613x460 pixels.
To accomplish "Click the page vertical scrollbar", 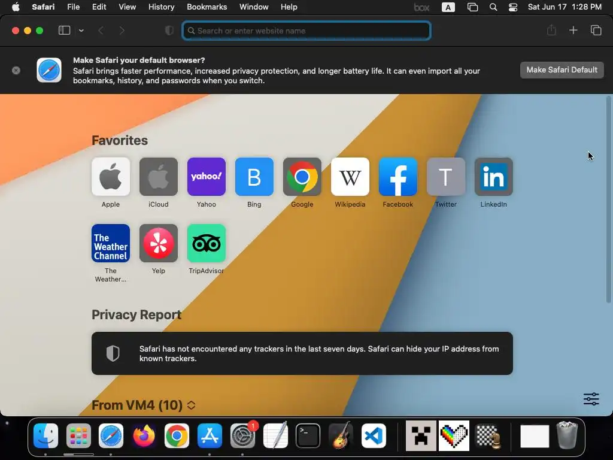I will click(608, 199).
